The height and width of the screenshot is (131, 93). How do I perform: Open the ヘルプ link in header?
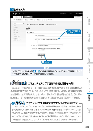(x=71, y=13)
